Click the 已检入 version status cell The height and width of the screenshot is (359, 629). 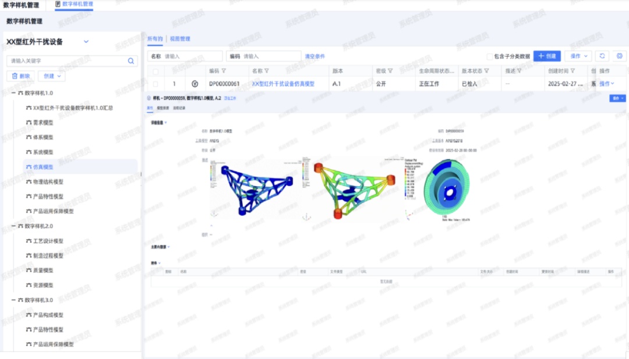pyautogui.click(x=469, y=84)
